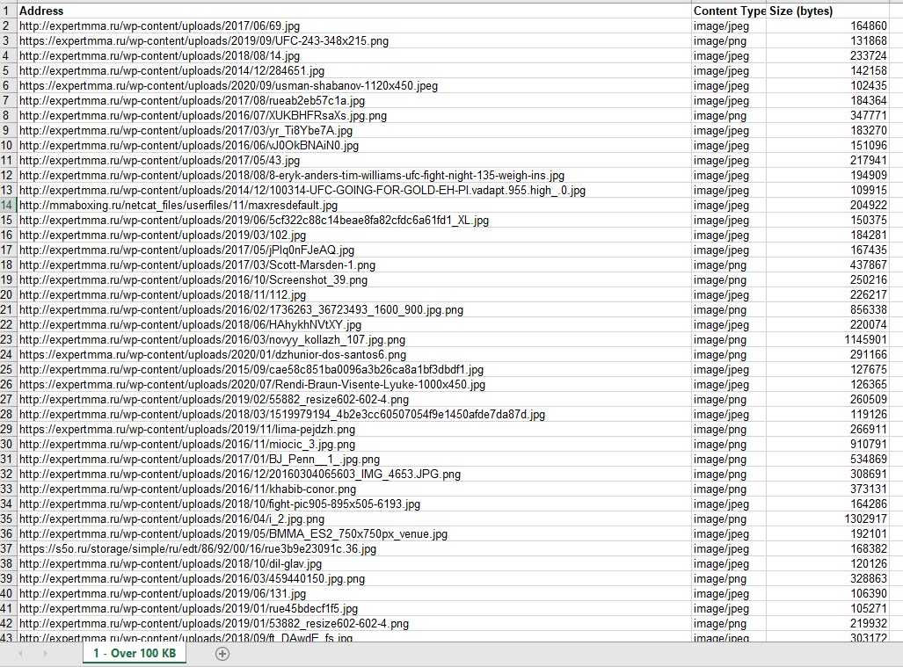Screen dimensions: 903x667
Task: Click row header number 1
Action: point(8,11)
